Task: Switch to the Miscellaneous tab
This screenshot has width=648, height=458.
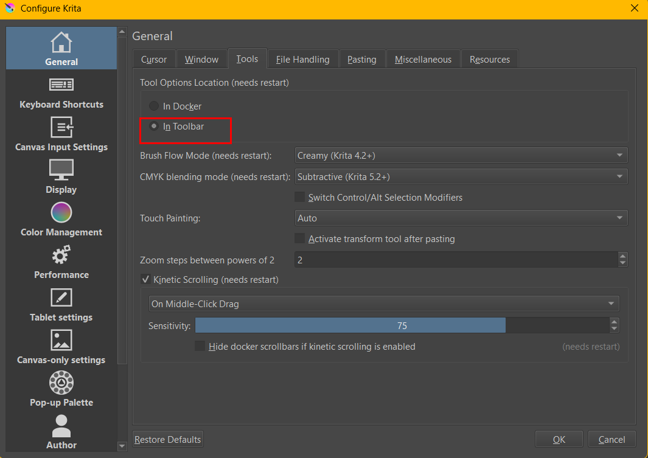Action: coord(423,60)
